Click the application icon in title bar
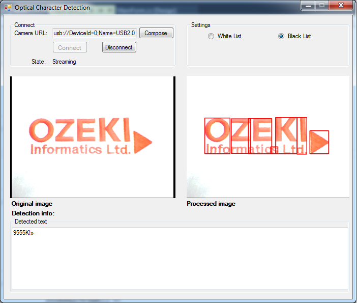Screen dimensions: 357x303 tap(8, 8)
